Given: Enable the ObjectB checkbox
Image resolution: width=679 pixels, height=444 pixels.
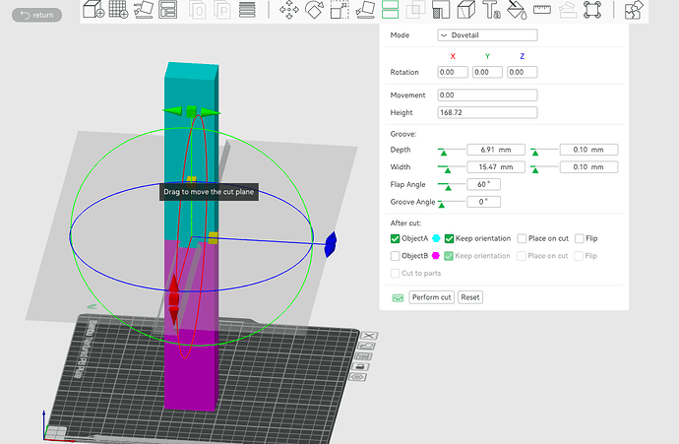Looking at the screenshot, I should tap(395, 256).
